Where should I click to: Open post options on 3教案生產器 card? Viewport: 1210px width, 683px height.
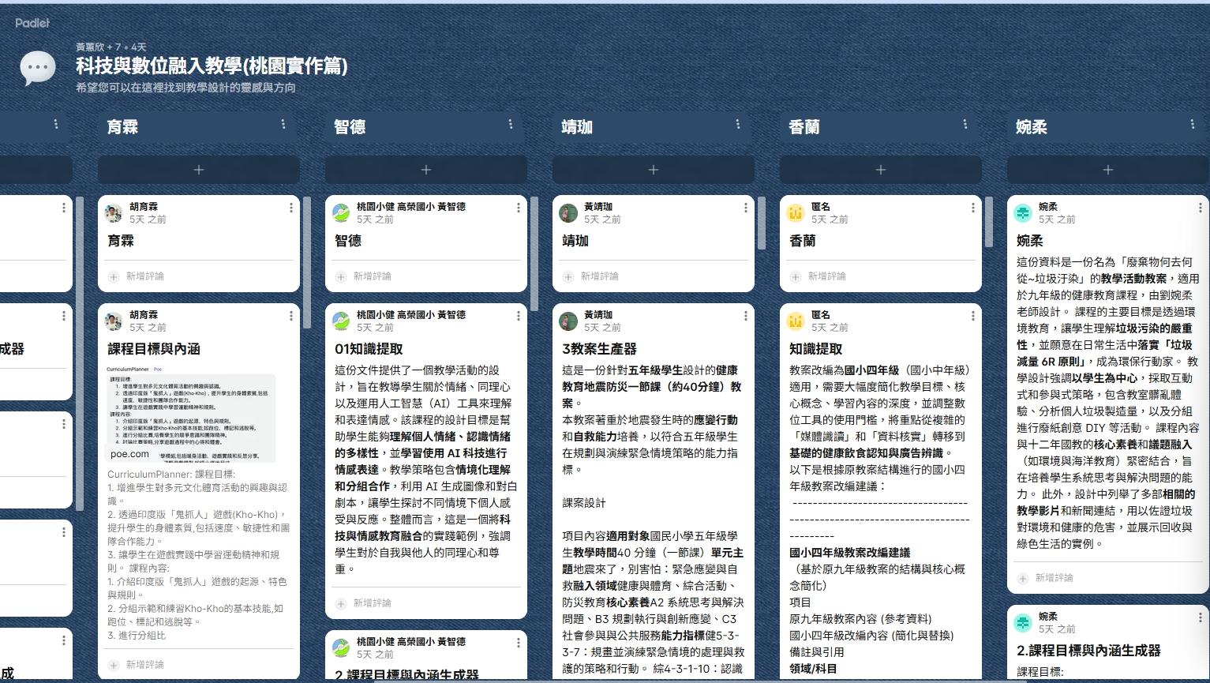[744, 315]
